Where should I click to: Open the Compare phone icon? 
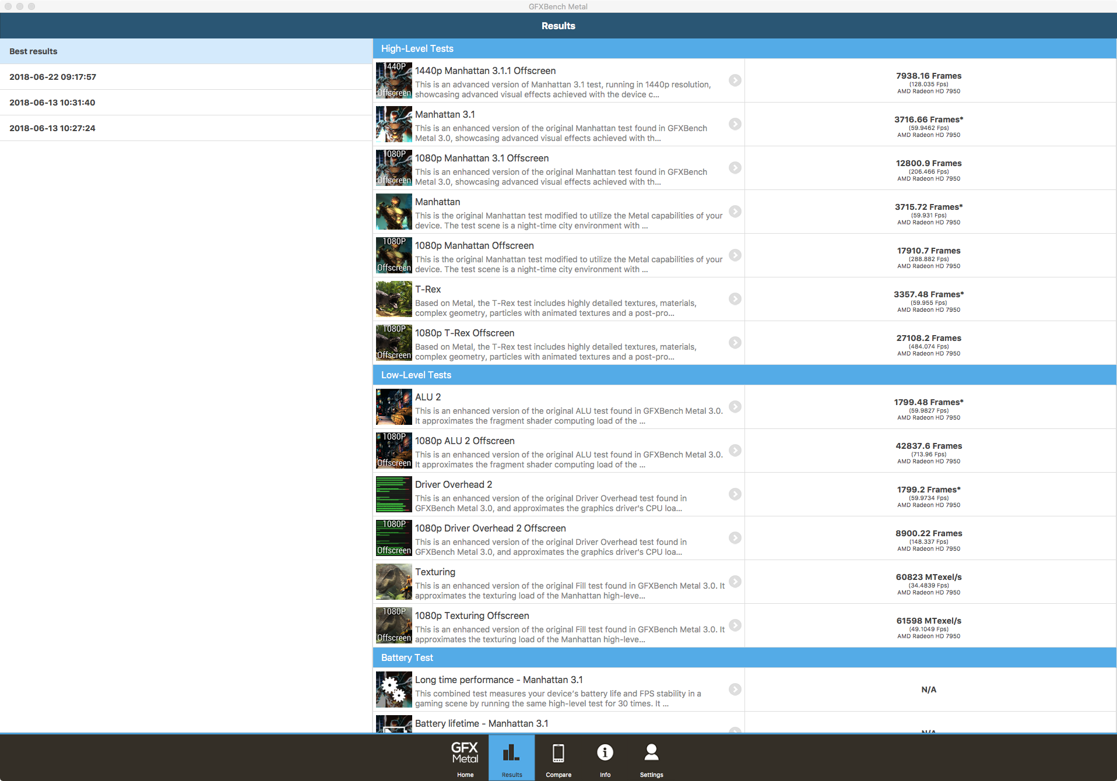tap(558, 752)
